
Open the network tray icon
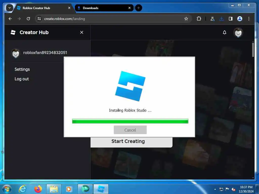(221, 189)
